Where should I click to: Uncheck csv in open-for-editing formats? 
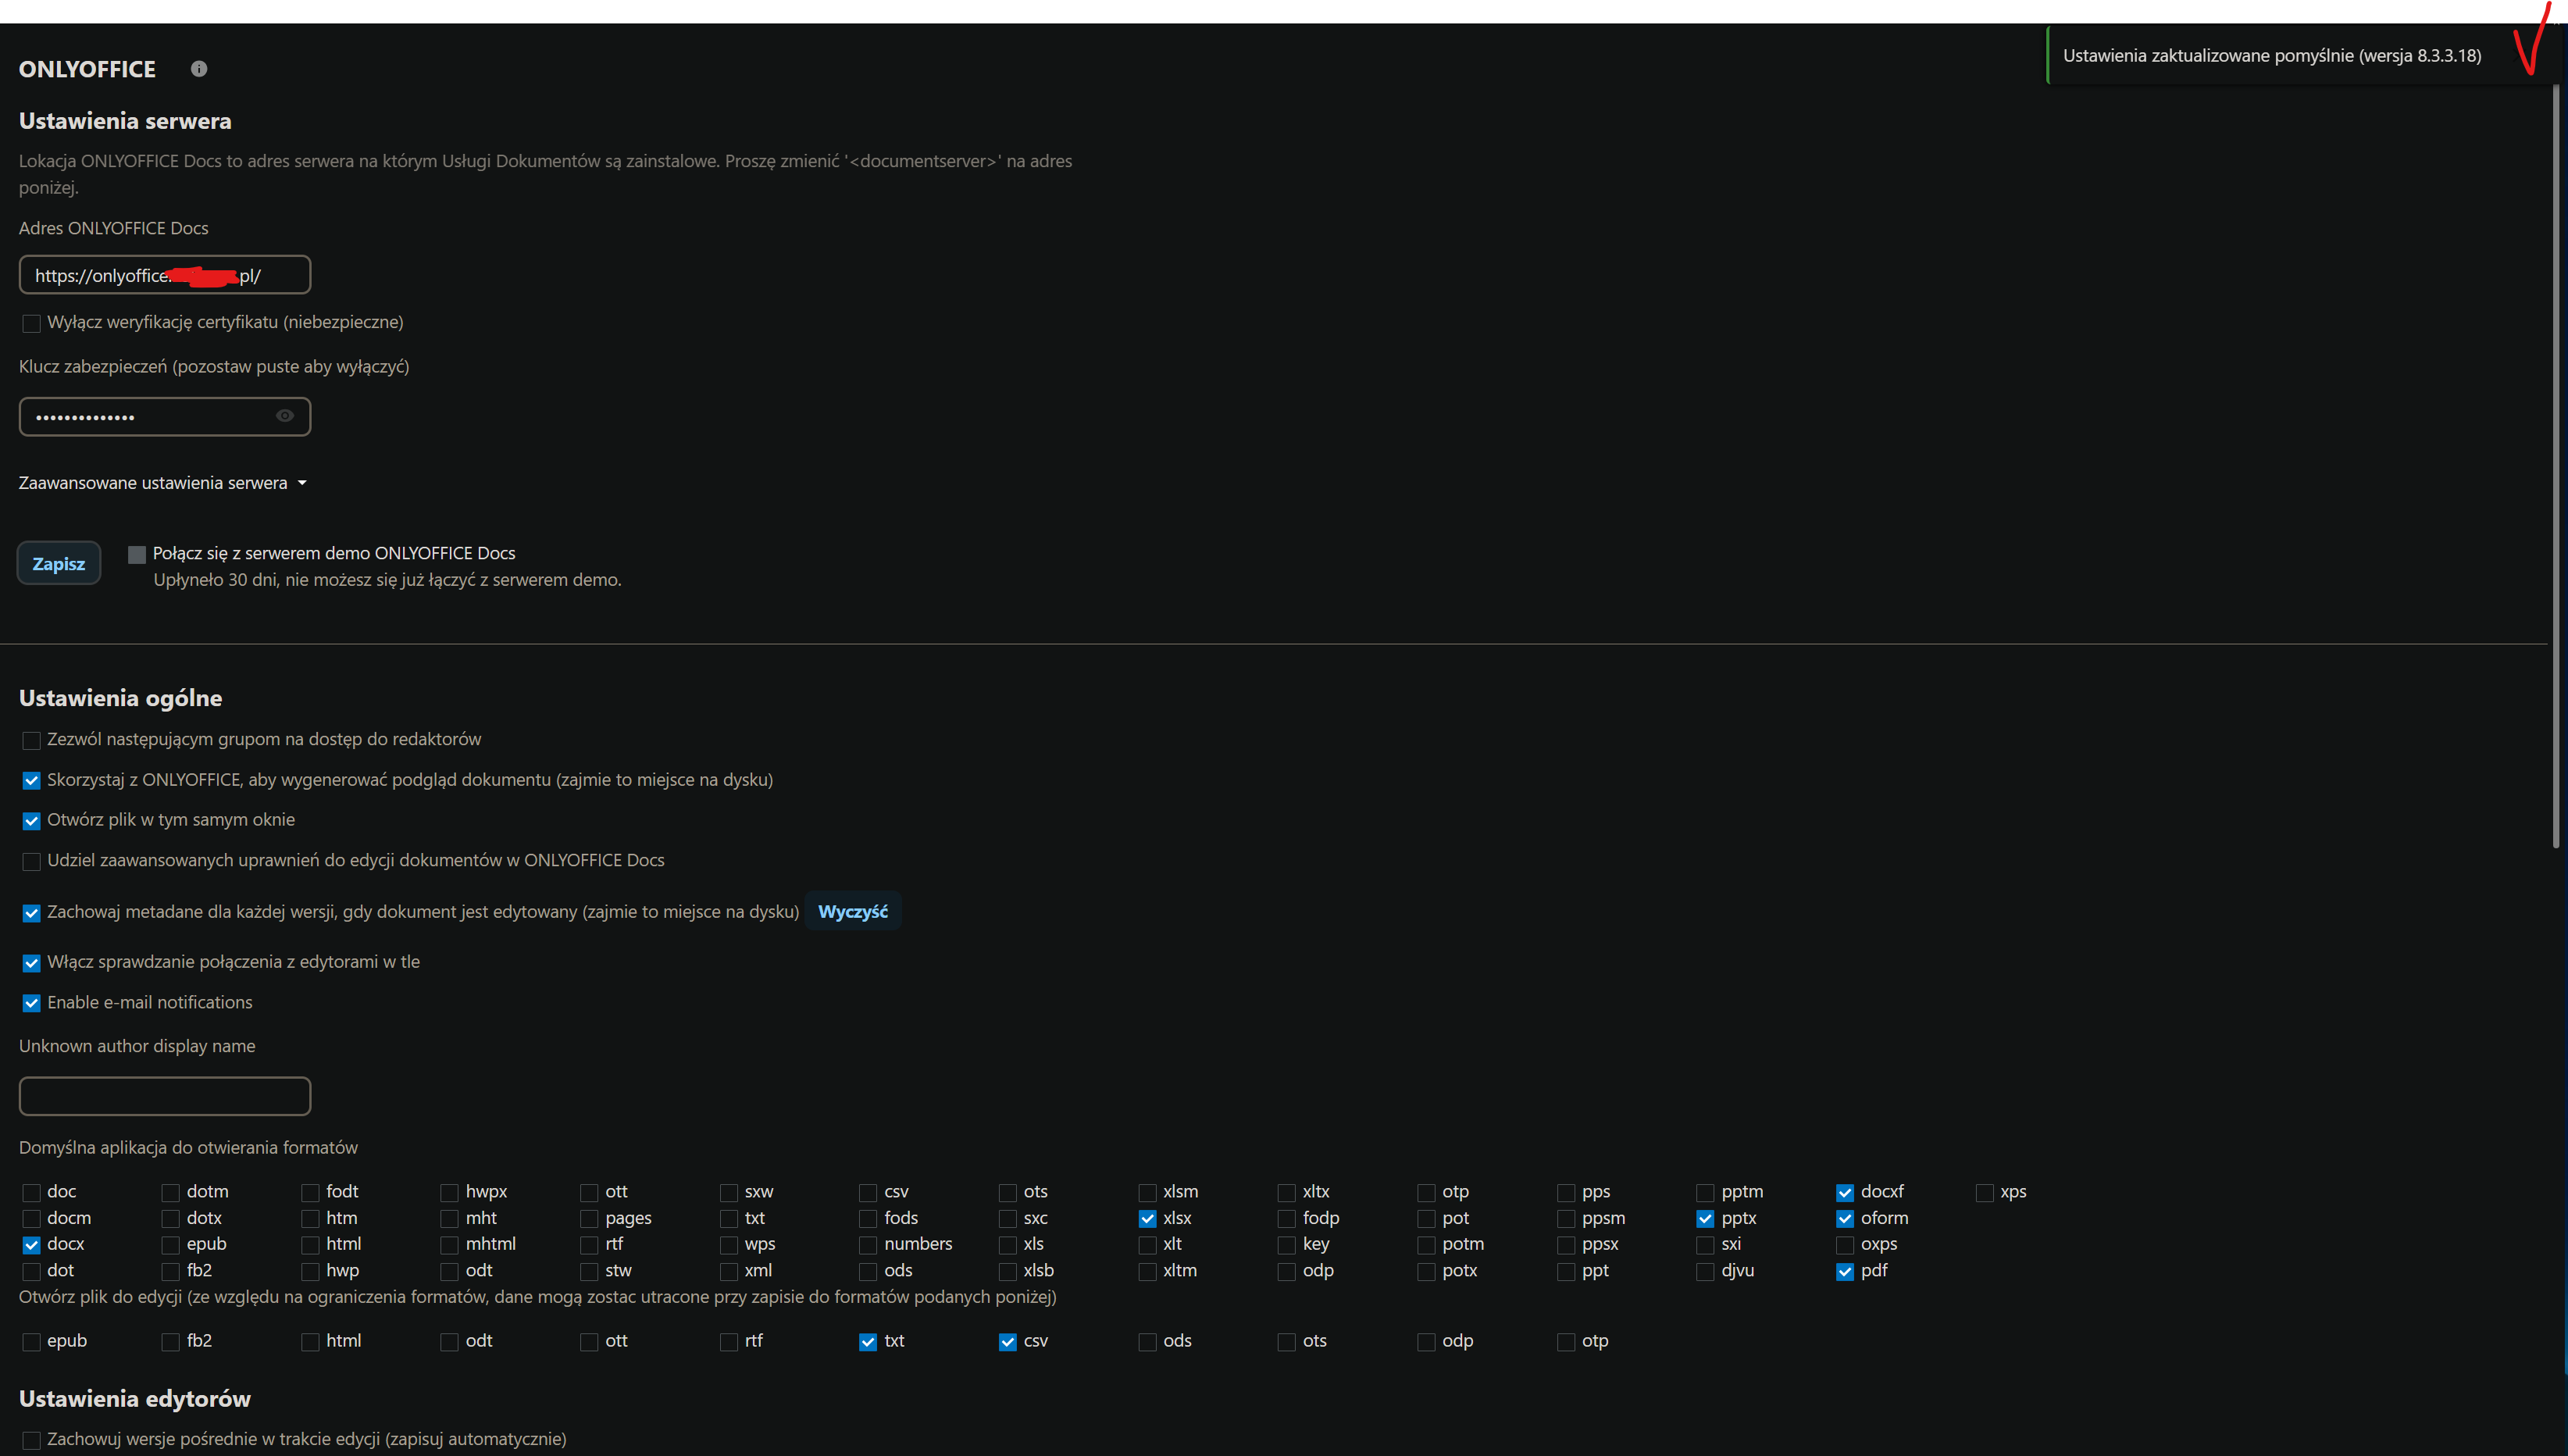tap(1008, 1342)
